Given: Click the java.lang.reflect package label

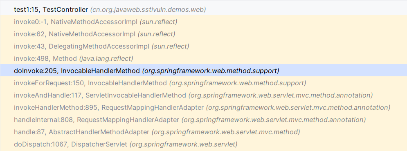Looking at the screenshot, I should (x=106, y=58).
